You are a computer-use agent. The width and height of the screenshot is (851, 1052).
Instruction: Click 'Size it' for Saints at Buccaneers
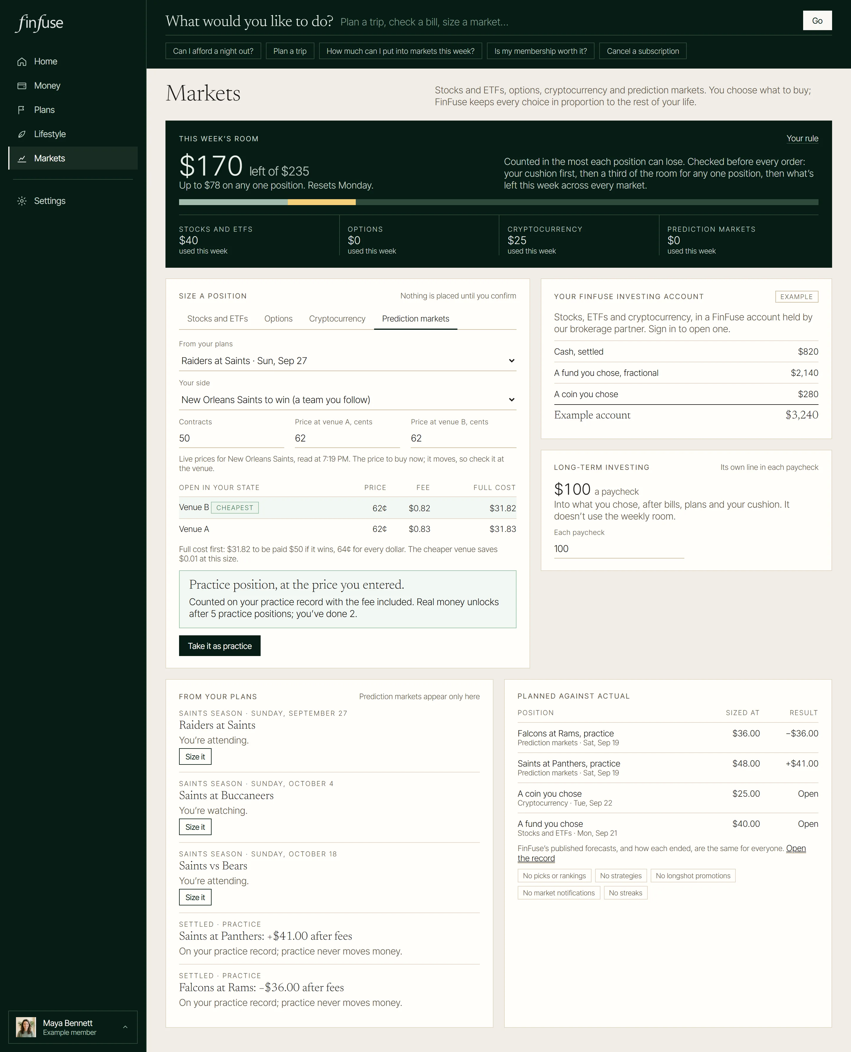[195, 827]
